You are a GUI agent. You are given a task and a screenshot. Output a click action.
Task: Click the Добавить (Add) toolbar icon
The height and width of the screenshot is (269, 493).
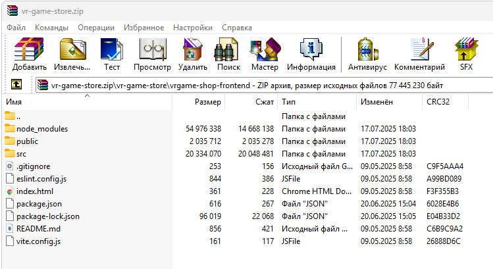(x=29, y=55)
